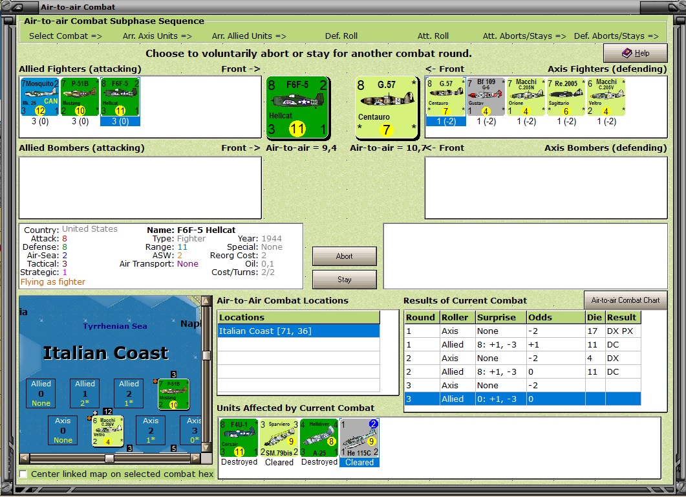Select round 3 Axis row in results

click(523, 385)
